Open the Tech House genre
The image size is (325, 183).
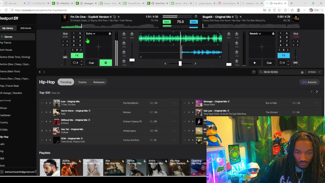tap(6, 50)
